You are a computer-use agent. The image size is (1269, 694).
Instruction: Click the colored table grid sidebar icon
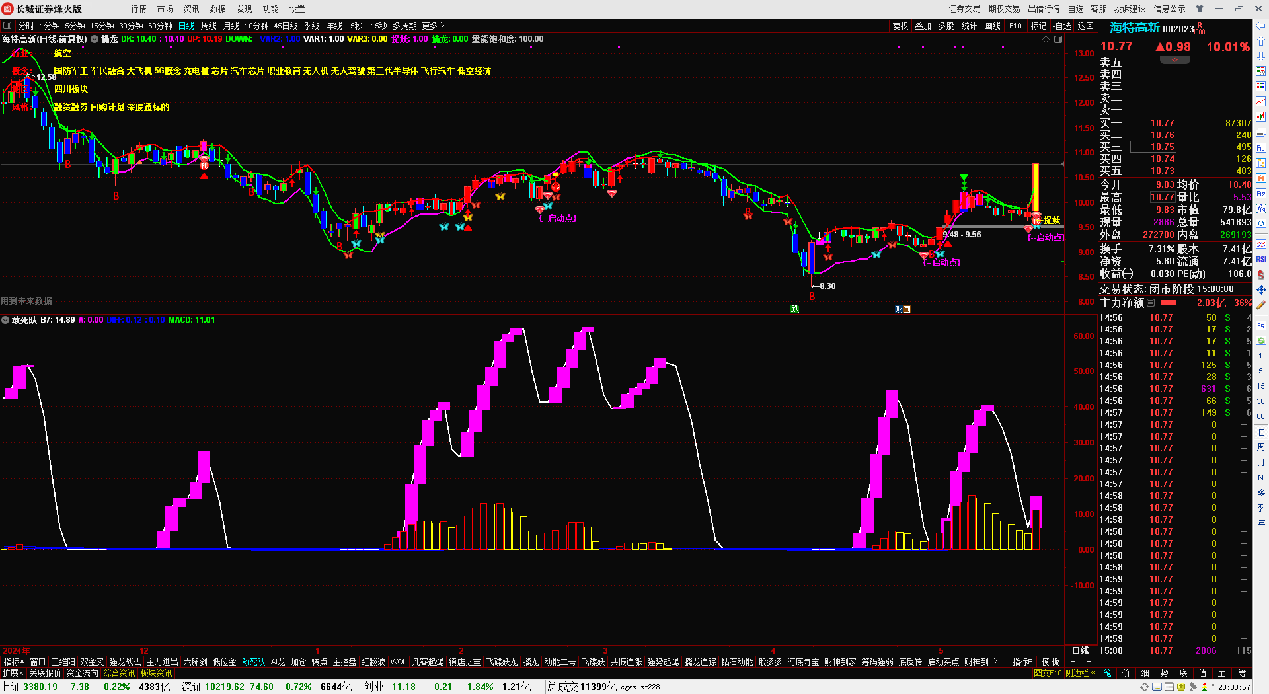[1261, 87]
